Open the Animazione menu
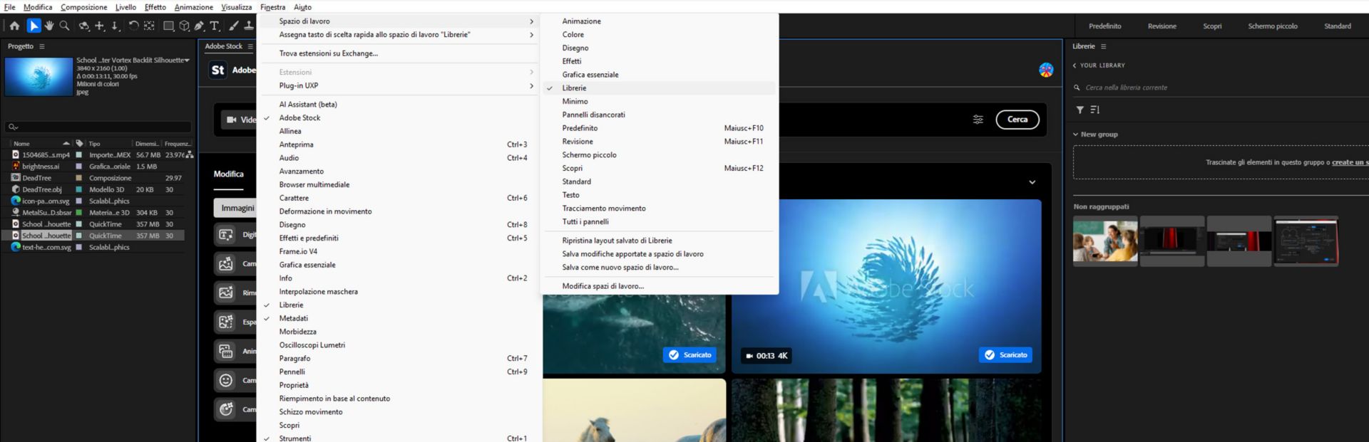This screenshot has width=1369, height=442. (x=194, y=7)
